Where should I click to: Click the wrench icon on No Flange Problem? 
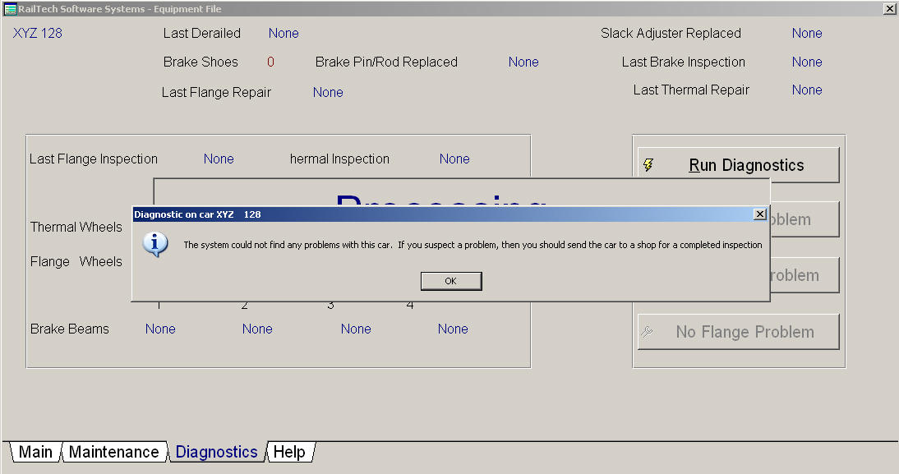coord(648,331)
